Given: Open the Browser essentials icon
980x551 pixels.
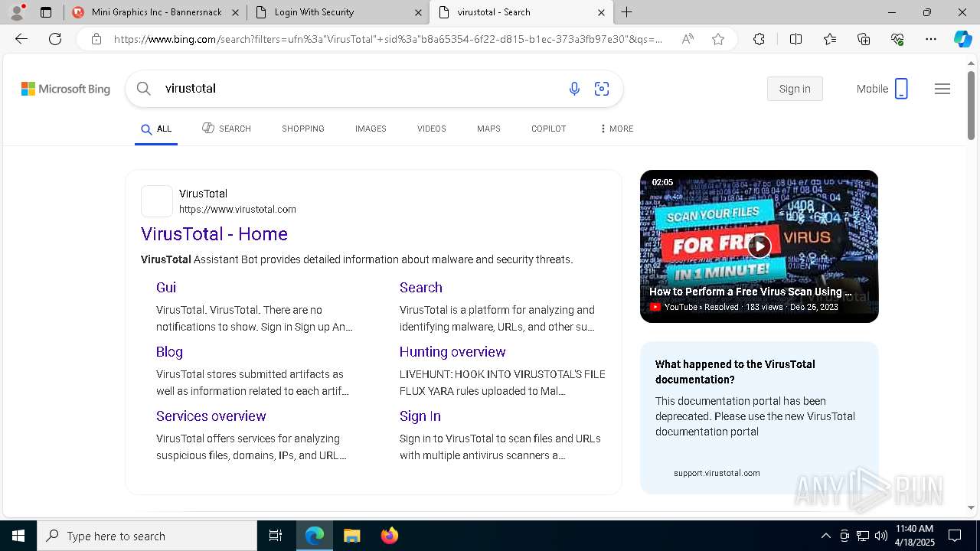Looking at the screenshot, I should (x=897, y=39).
